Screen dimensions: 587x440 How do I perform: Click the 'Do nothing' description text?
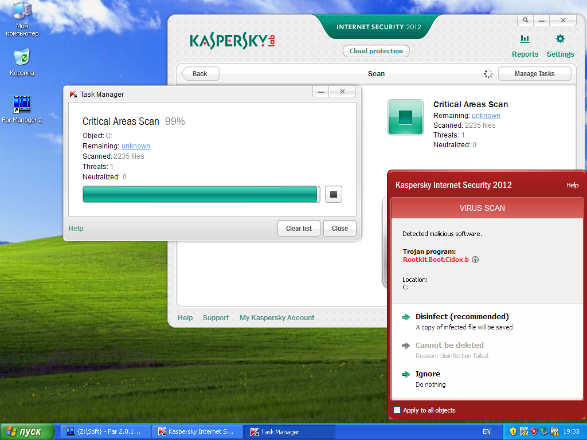(x=431, y=384)
